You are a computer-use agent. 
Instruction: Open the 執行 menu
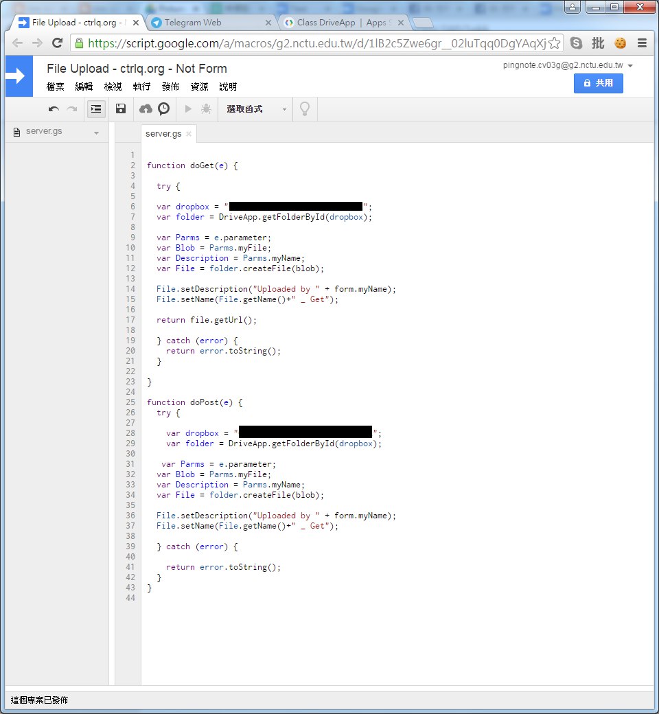[141, 87]
